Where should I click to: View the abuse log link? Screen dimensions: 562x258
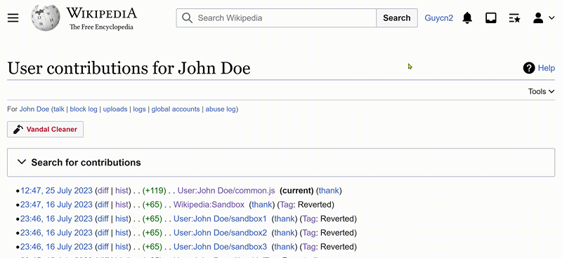221,109
